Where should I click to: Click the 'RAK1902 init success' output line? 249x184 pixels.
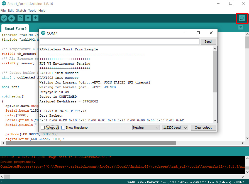point(59,78)
